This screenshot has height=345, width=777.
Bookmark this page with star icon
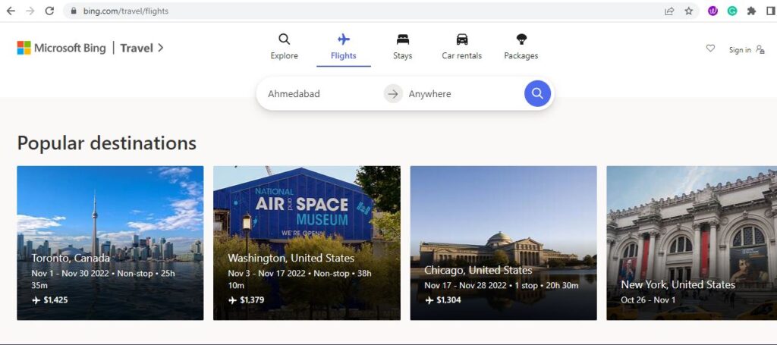(x=689, y=11)
